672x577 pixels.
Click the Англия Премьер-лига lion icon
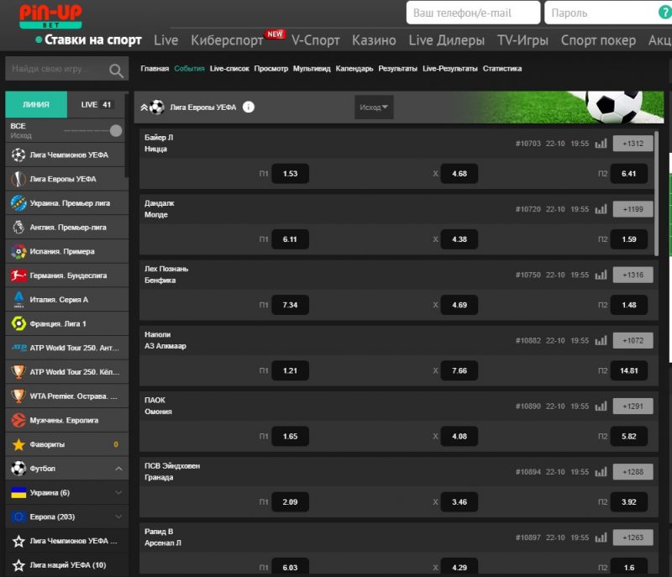point(18,227)
